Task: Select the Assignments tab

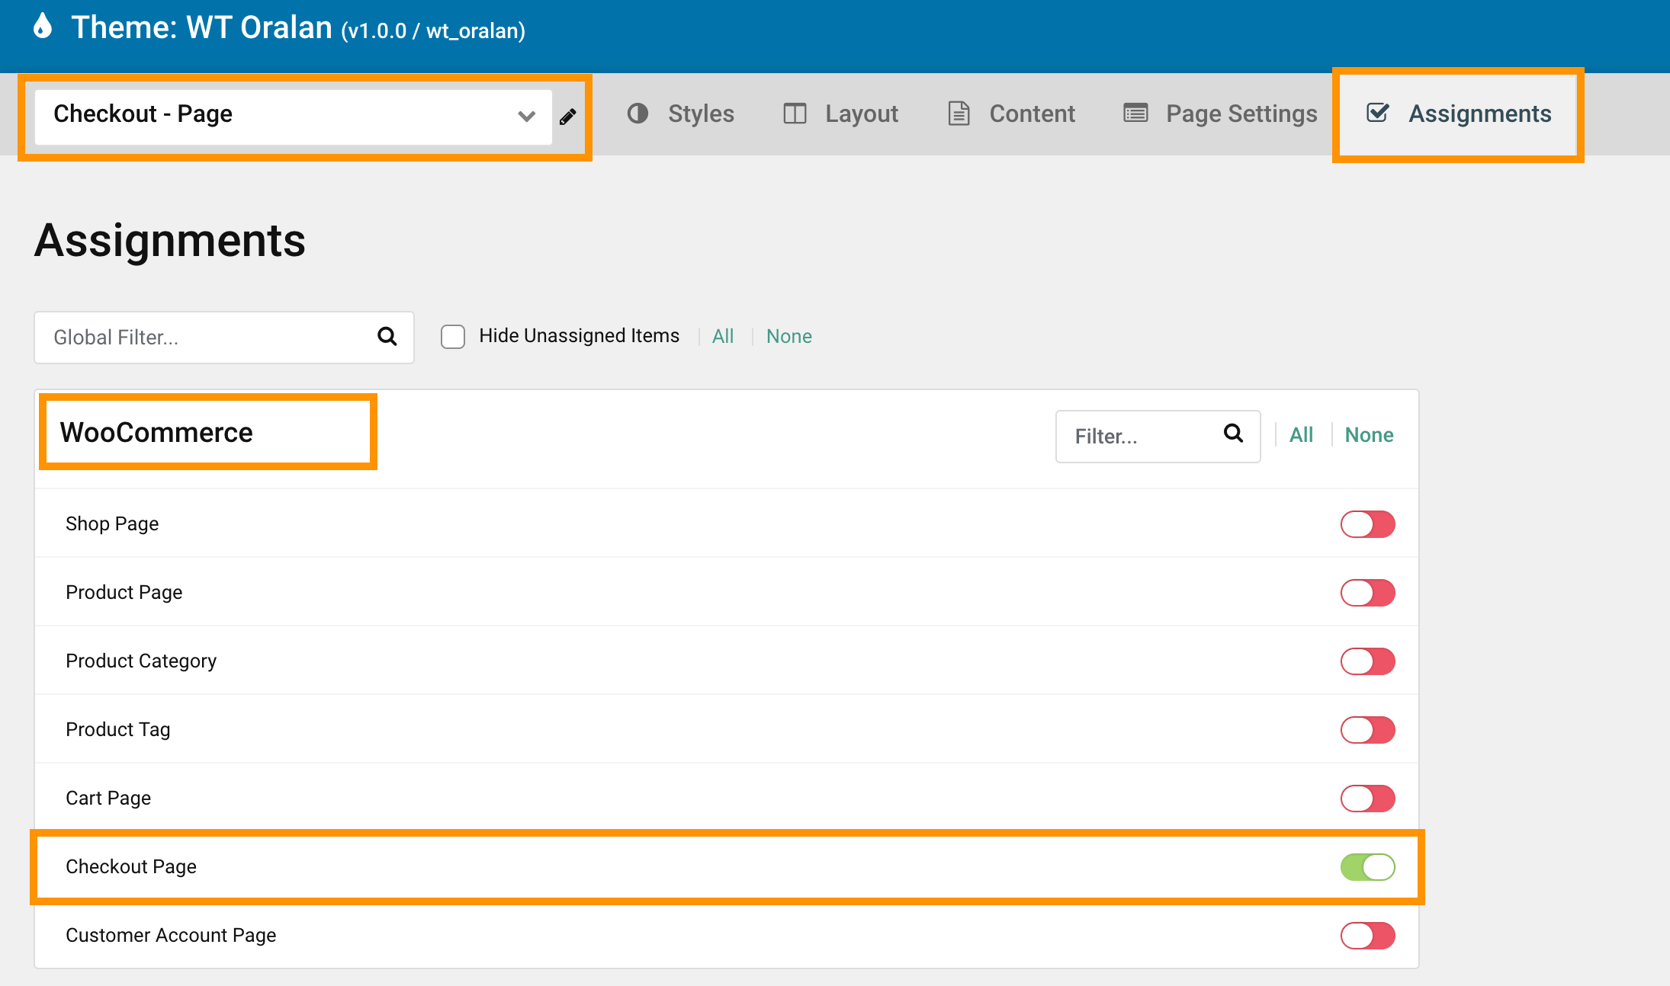Action: pyautogui.click(x=1458, y=114)
